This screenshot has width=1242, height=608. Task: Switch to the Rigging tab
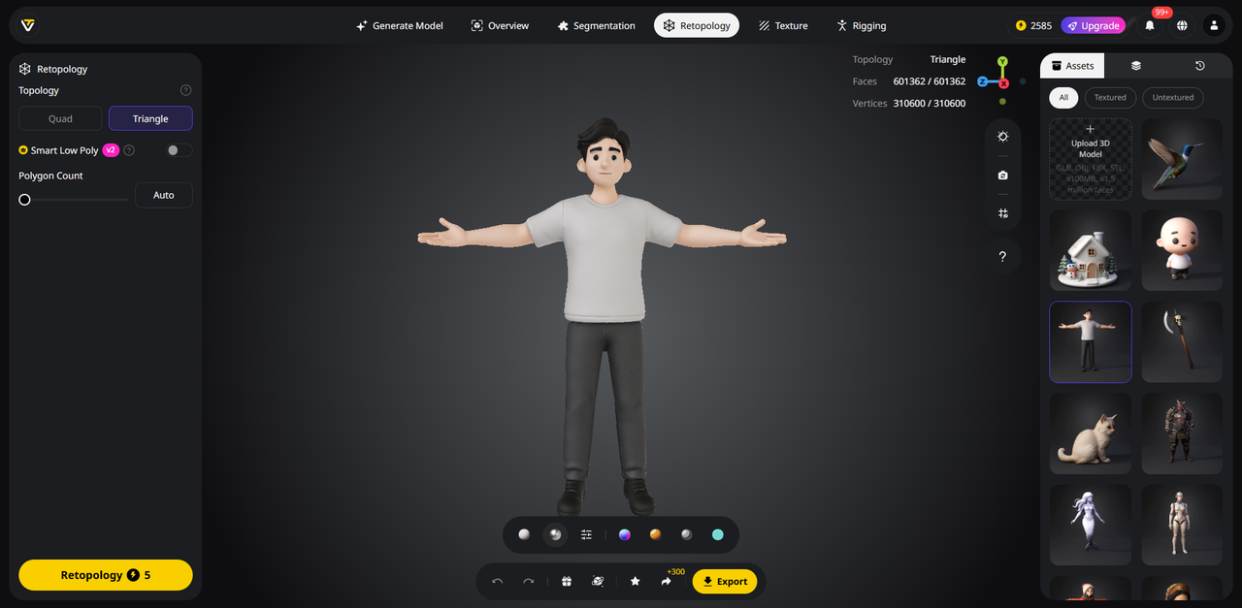pos(861,25)
